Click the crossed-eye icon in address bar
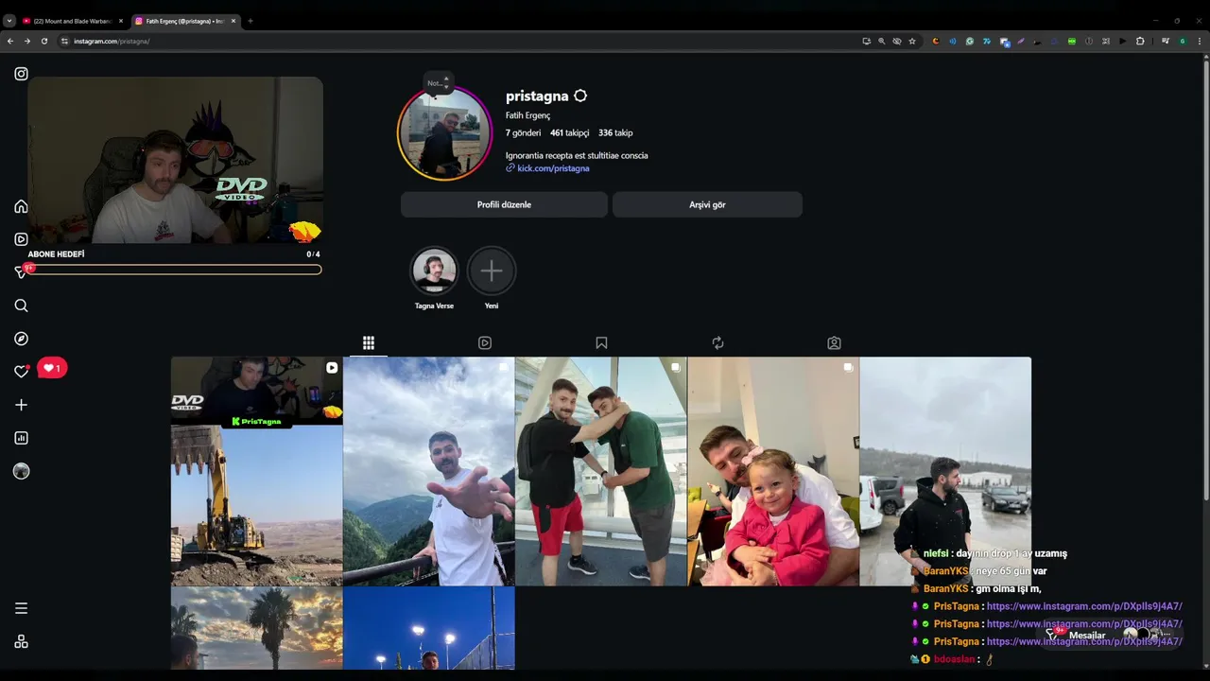The height and width of the screenshot is (681, 1210). 897,41
